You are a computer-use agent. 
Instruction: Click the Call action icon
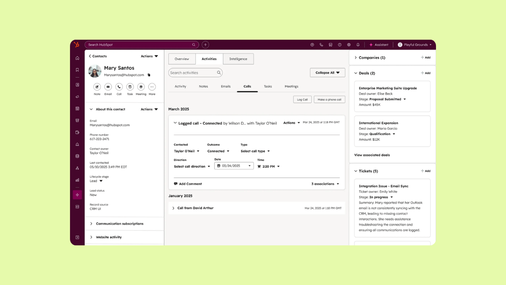point(119,87)
